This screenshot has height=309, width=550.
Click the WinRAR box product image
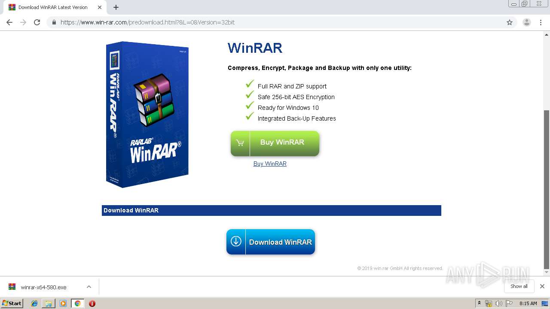point(147,115)
